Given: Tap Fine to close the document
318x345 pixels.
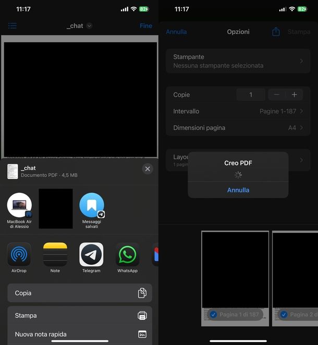Looking at the screenshot, I should click(145, 26).
